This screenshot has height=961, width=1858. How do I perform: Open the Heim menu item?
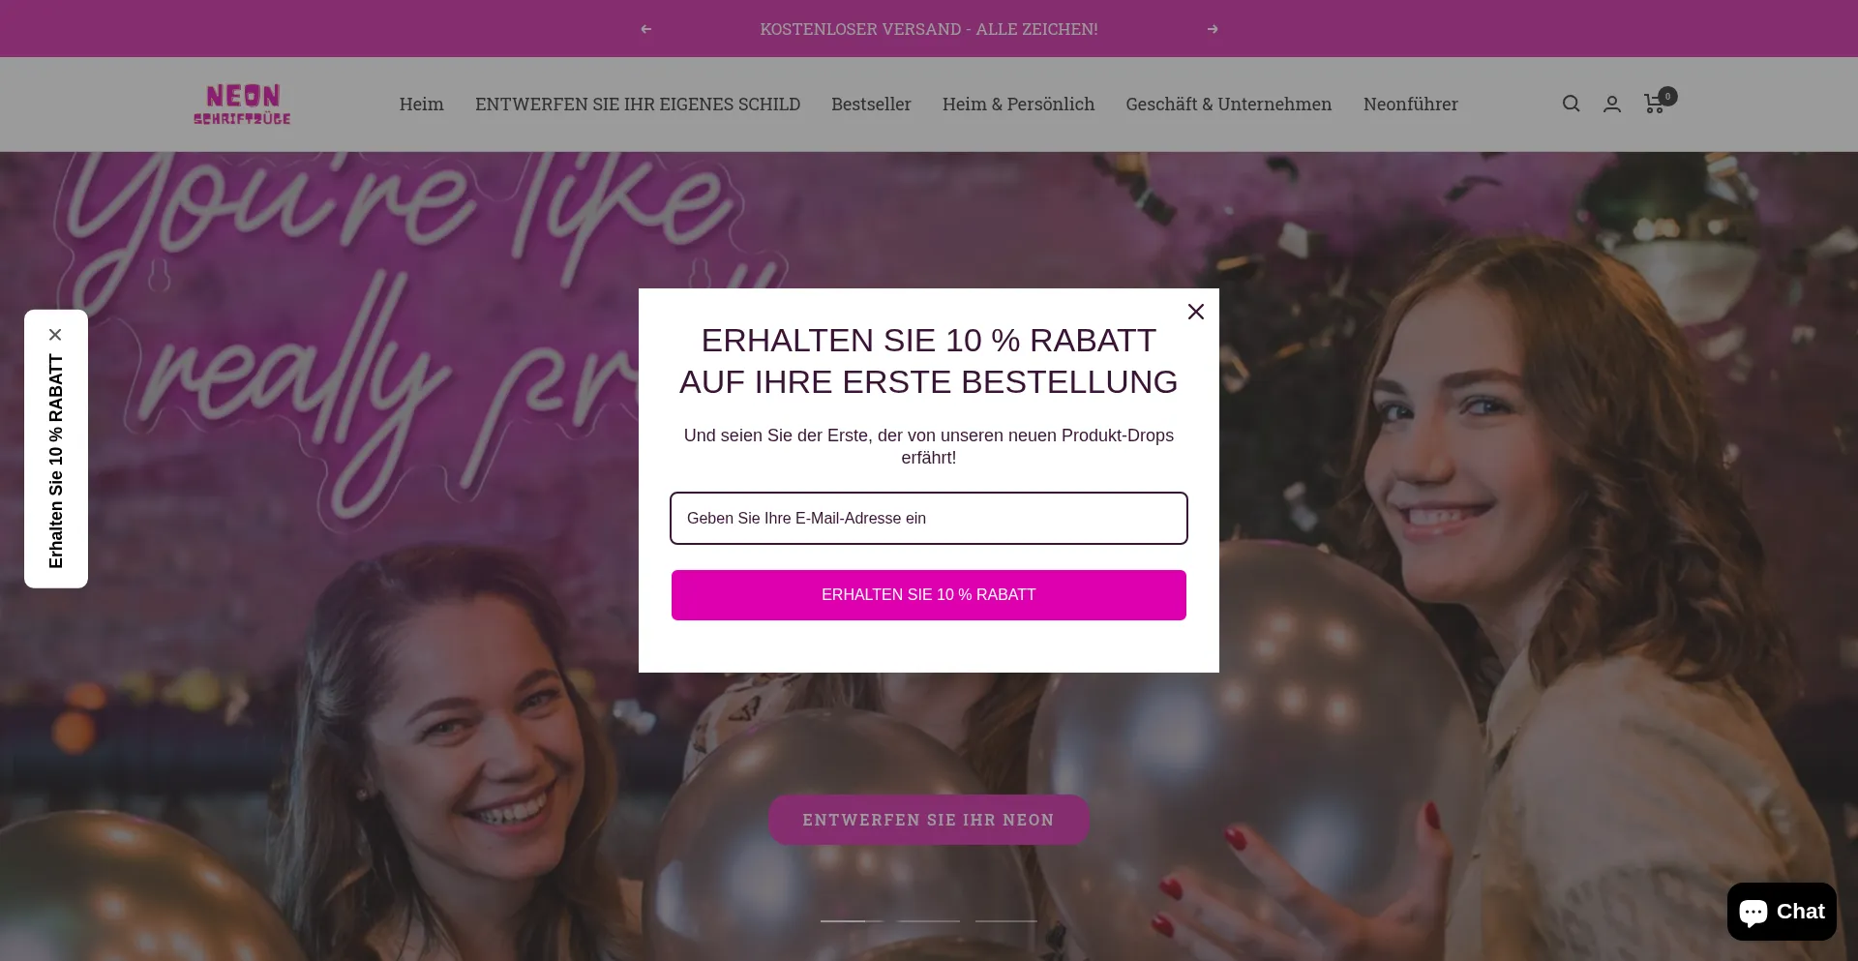tap(421, 104)
